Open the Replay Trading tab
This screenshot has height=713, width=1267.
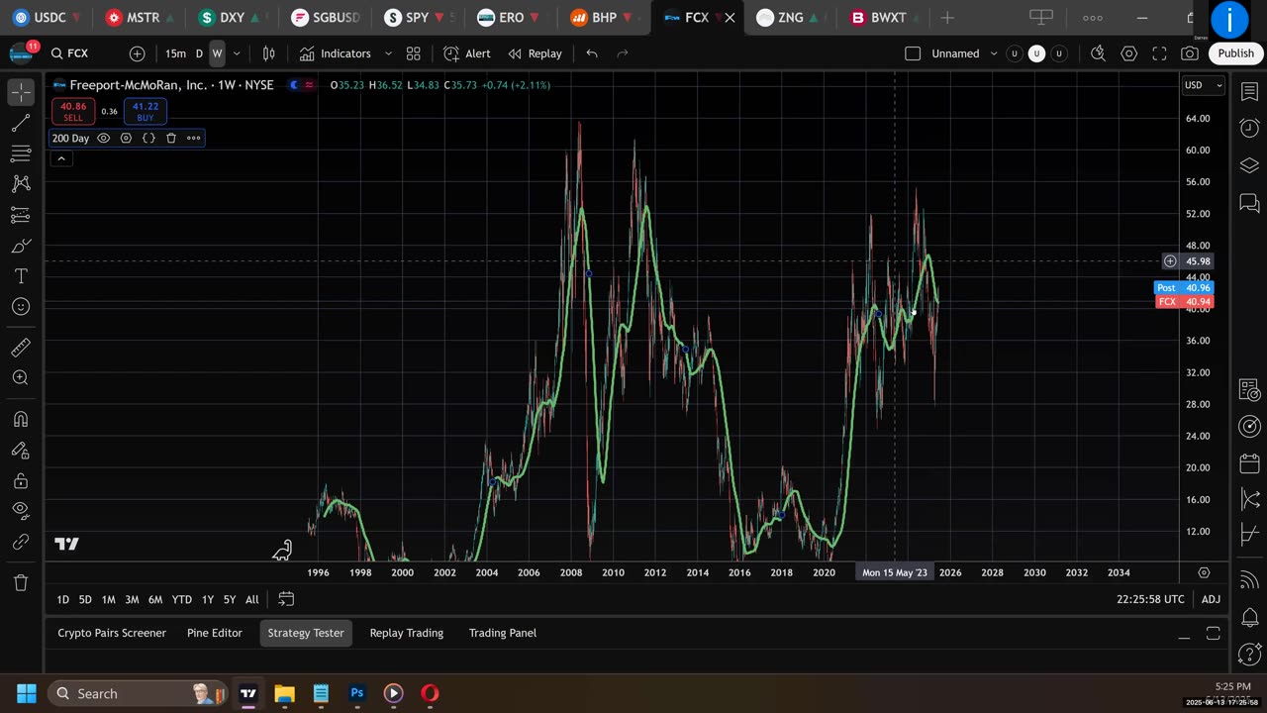(407, 633)
